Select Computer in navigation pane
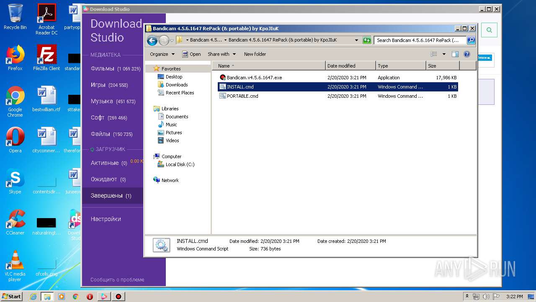 click(171, 156)
